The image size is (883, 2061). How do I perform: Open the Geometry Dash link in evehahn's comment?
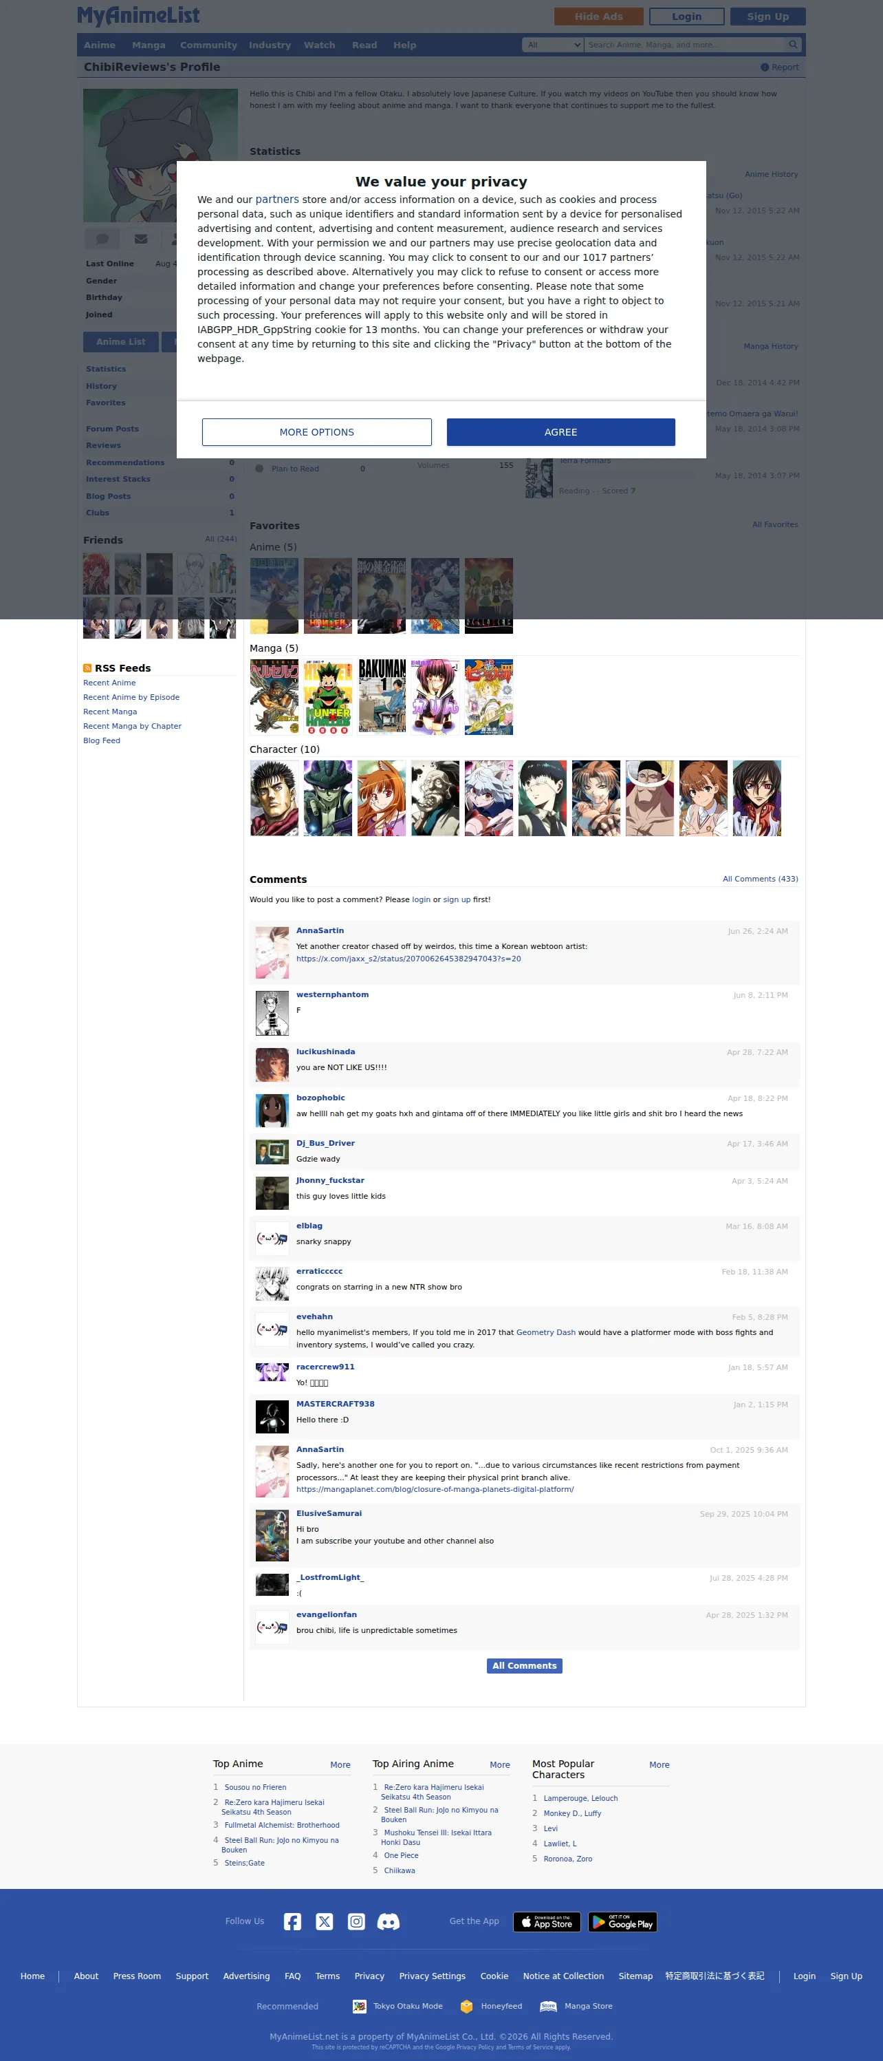click(545, 1332)
